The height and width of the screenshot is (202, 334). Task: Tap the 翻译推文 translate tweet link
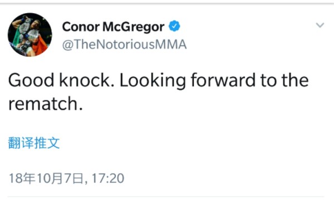(x=34, y=143)
